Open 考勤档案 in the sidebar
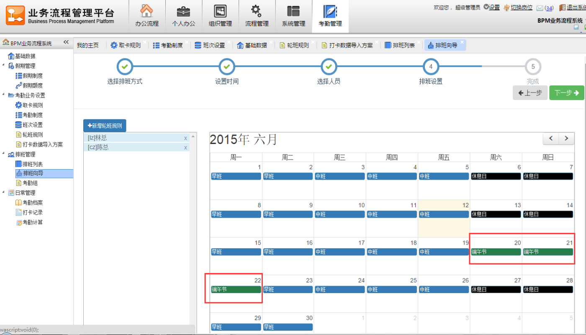This screenshot has width=586, height=335. pyautogui.click(x=32, y=203)
